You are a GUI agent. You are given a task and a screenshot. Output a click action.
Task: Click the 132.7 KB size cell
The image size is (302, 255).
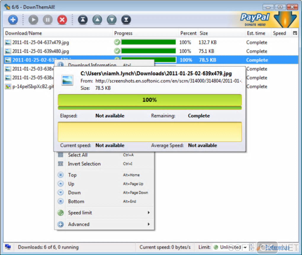(x=208, y=42)
